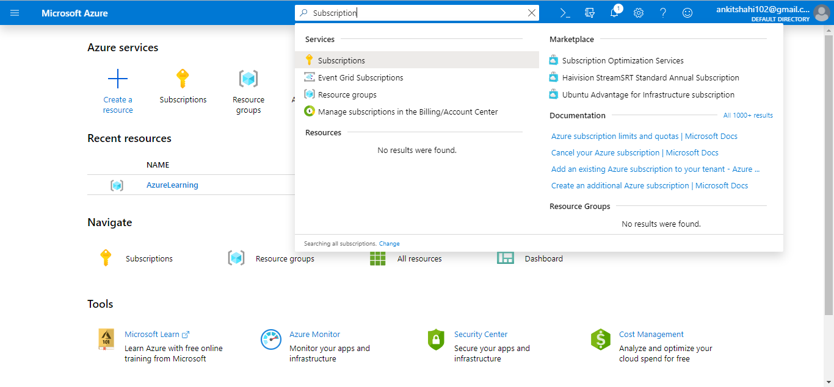Open Add an existing Azure subscription doc
The image size is (834, 387).
point(656,169)
